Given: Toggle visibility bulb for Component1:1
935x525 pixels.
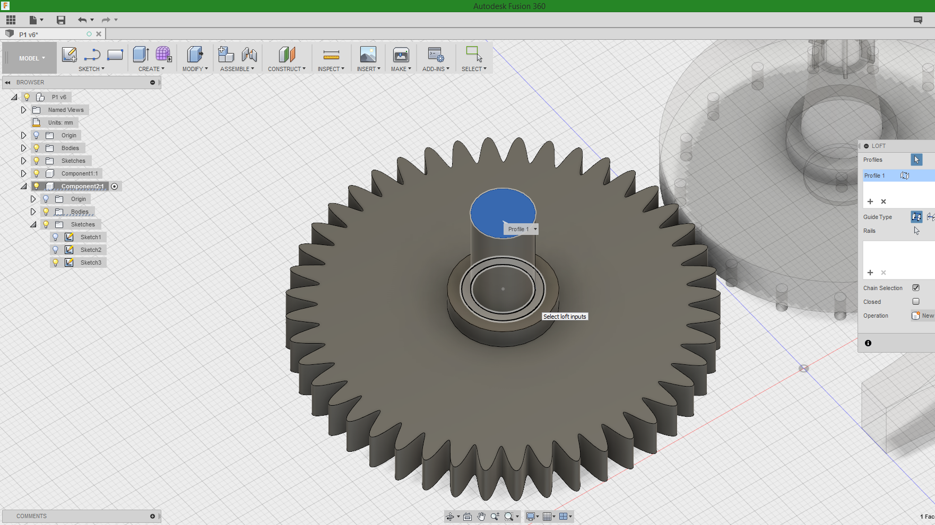Looking at the screenshot, I should point(37,173).
